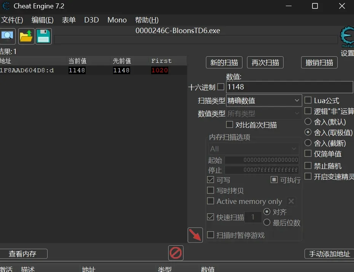The height and width of the screenshot is (272, 354).
Task: Open Cheat Engine logo settings icon
Action: pos(347,37)
